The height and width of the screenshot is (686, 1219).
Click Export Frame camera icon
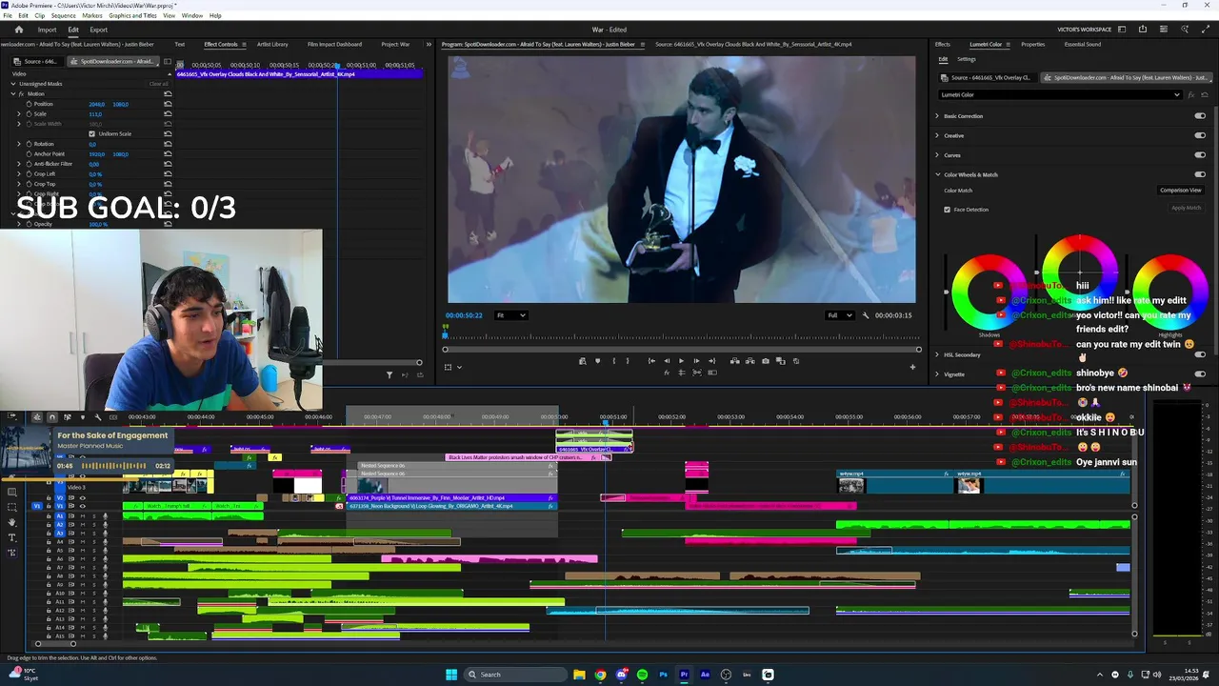coord(766,361)
